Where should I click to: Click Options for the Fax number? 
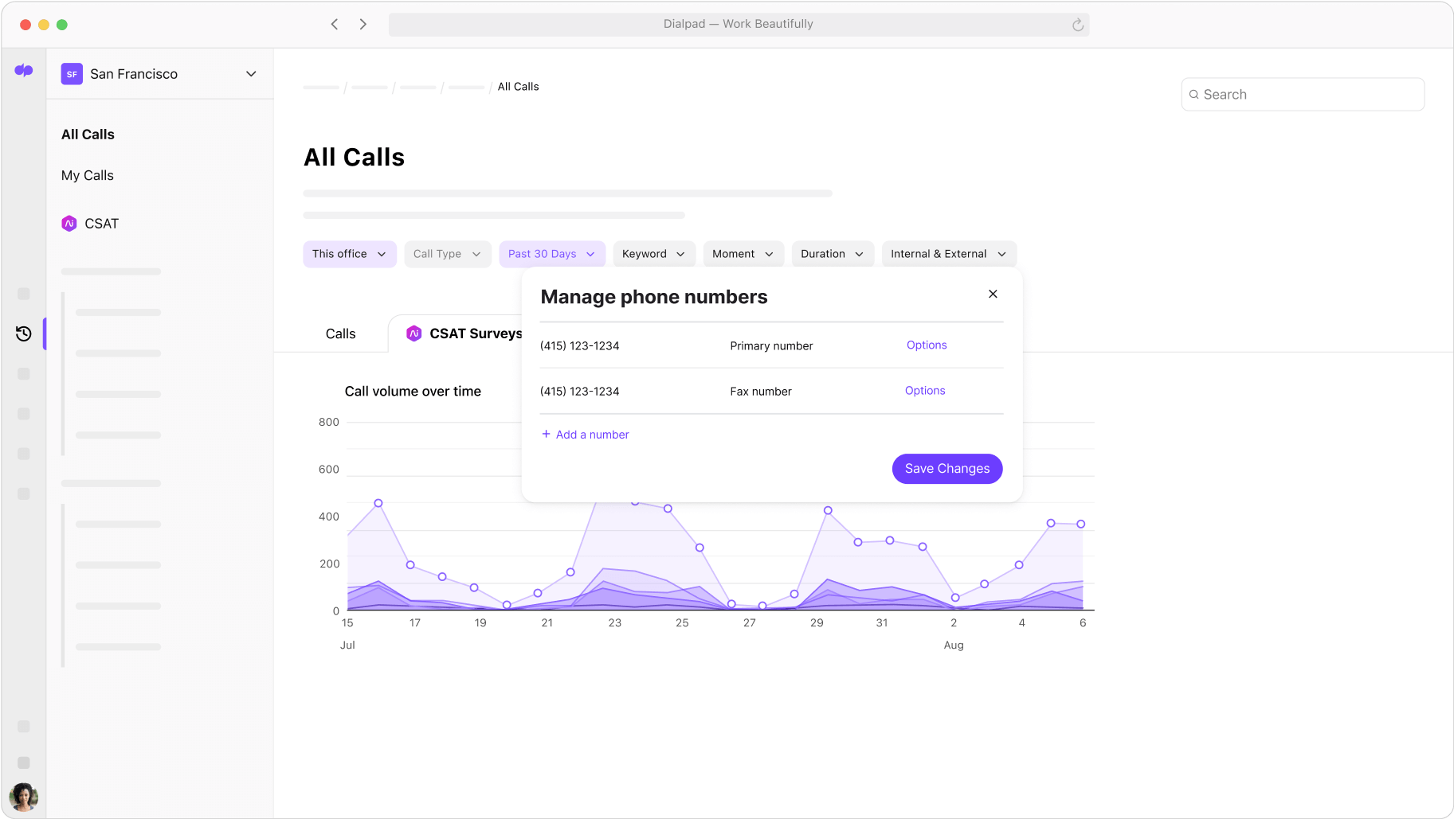[925, 390]
